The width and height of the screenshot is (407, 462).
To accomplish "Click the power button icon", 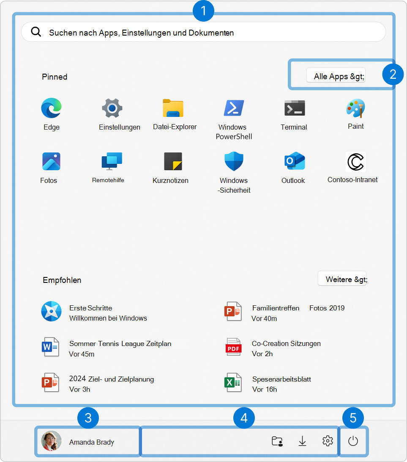I will [353, 441].
